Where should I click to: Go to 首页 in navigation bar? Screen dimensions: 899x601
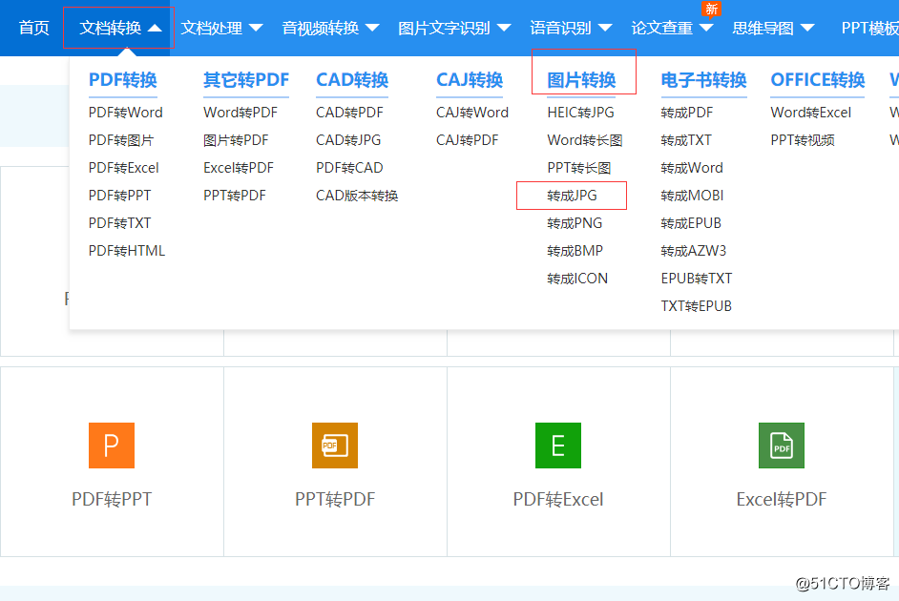[x=33, y=28]
